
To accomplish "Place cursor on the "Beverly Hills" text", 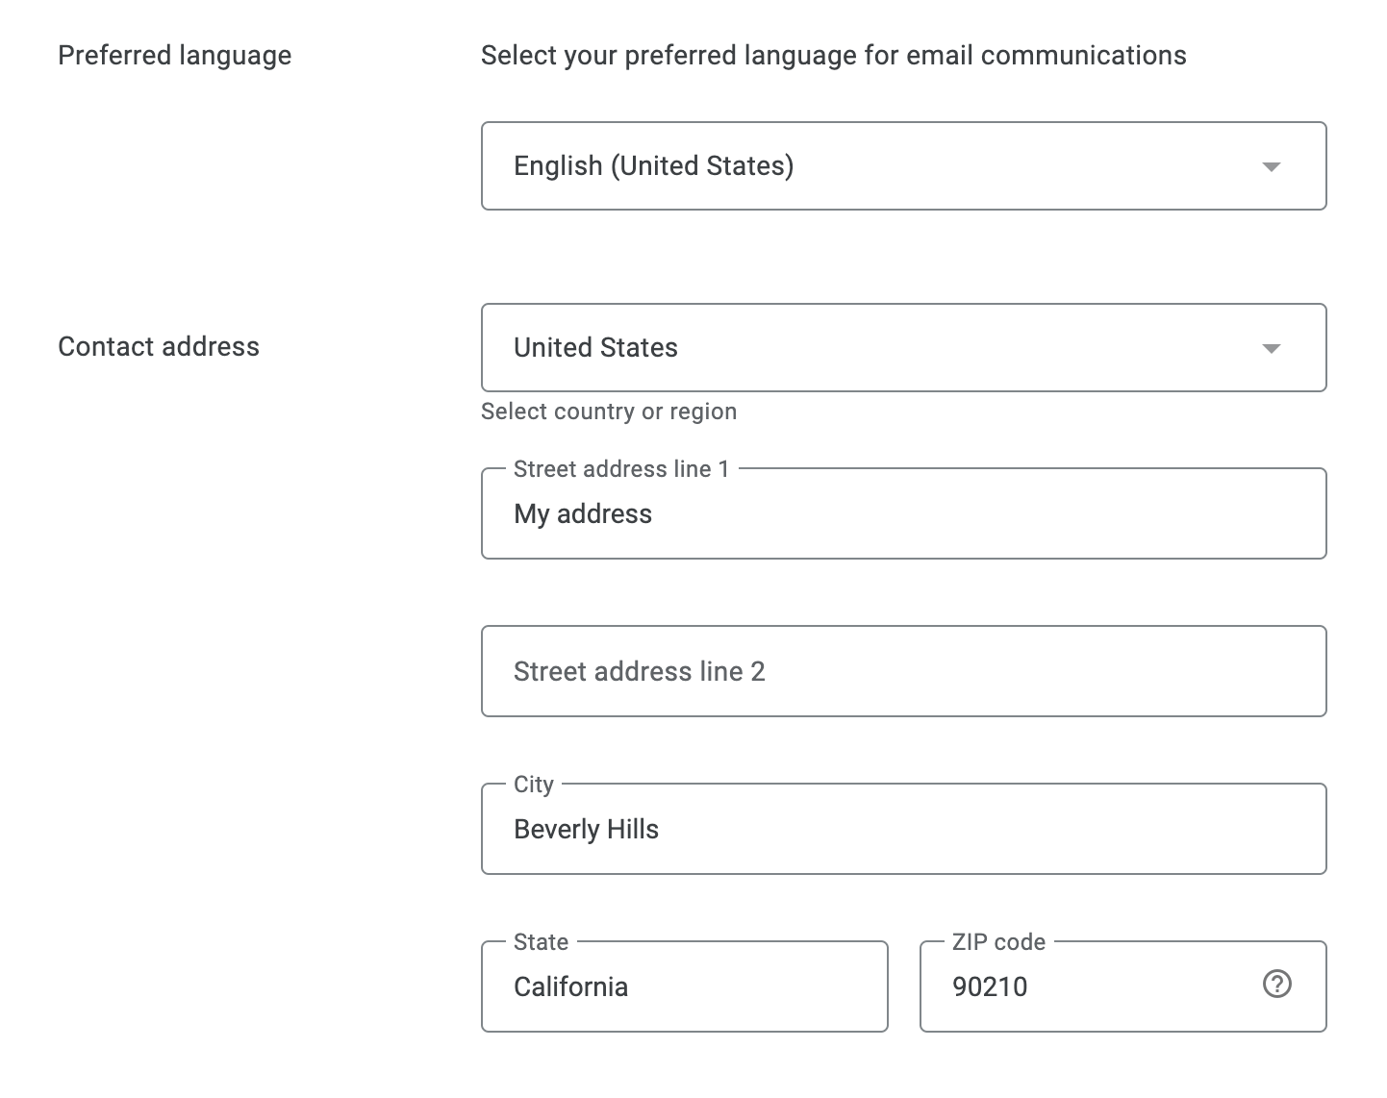I will 586,829.
